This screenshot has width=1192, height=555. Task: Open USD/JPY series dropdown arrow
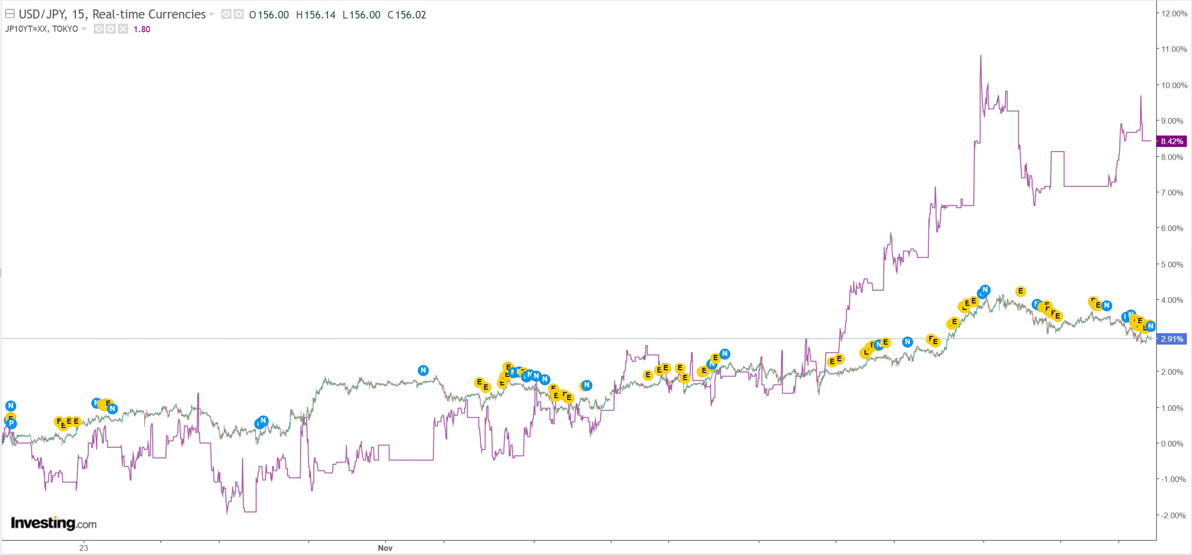tap(211, 15)
